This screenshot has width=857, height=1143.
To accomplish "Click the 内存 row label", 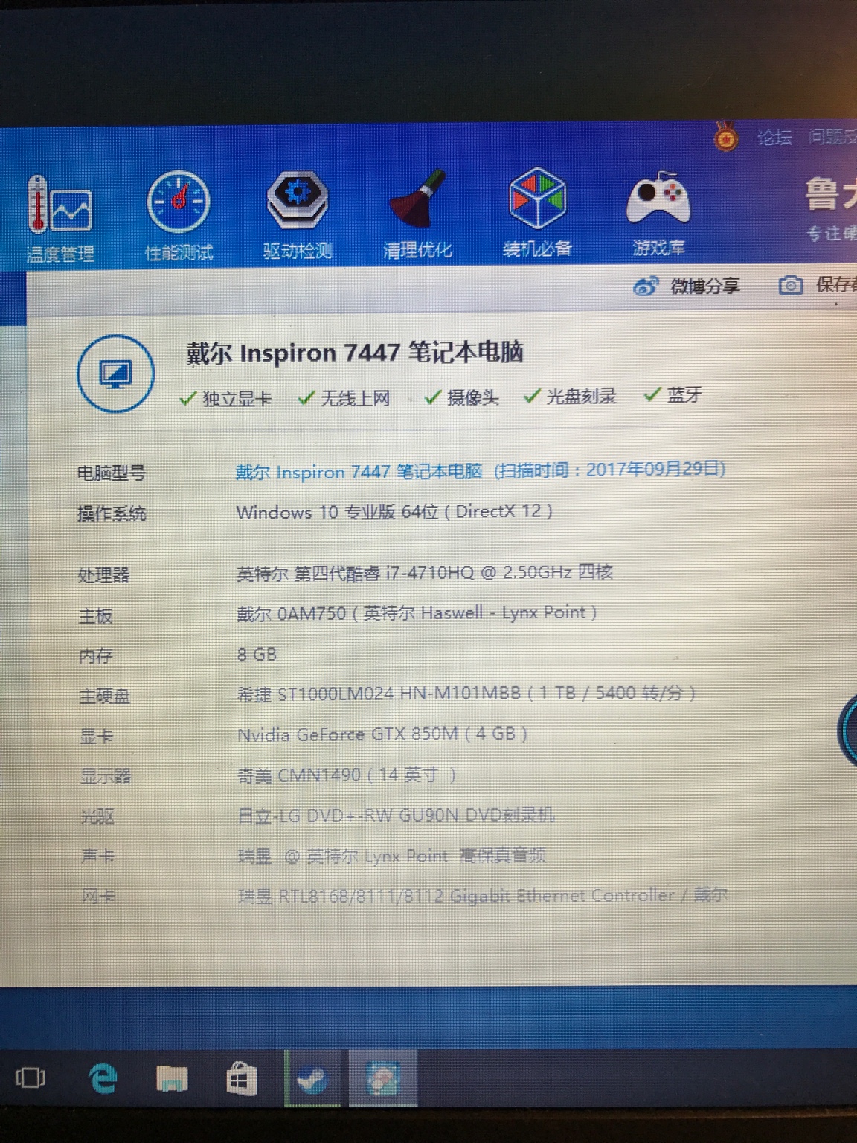I will [x=96, y=656].
